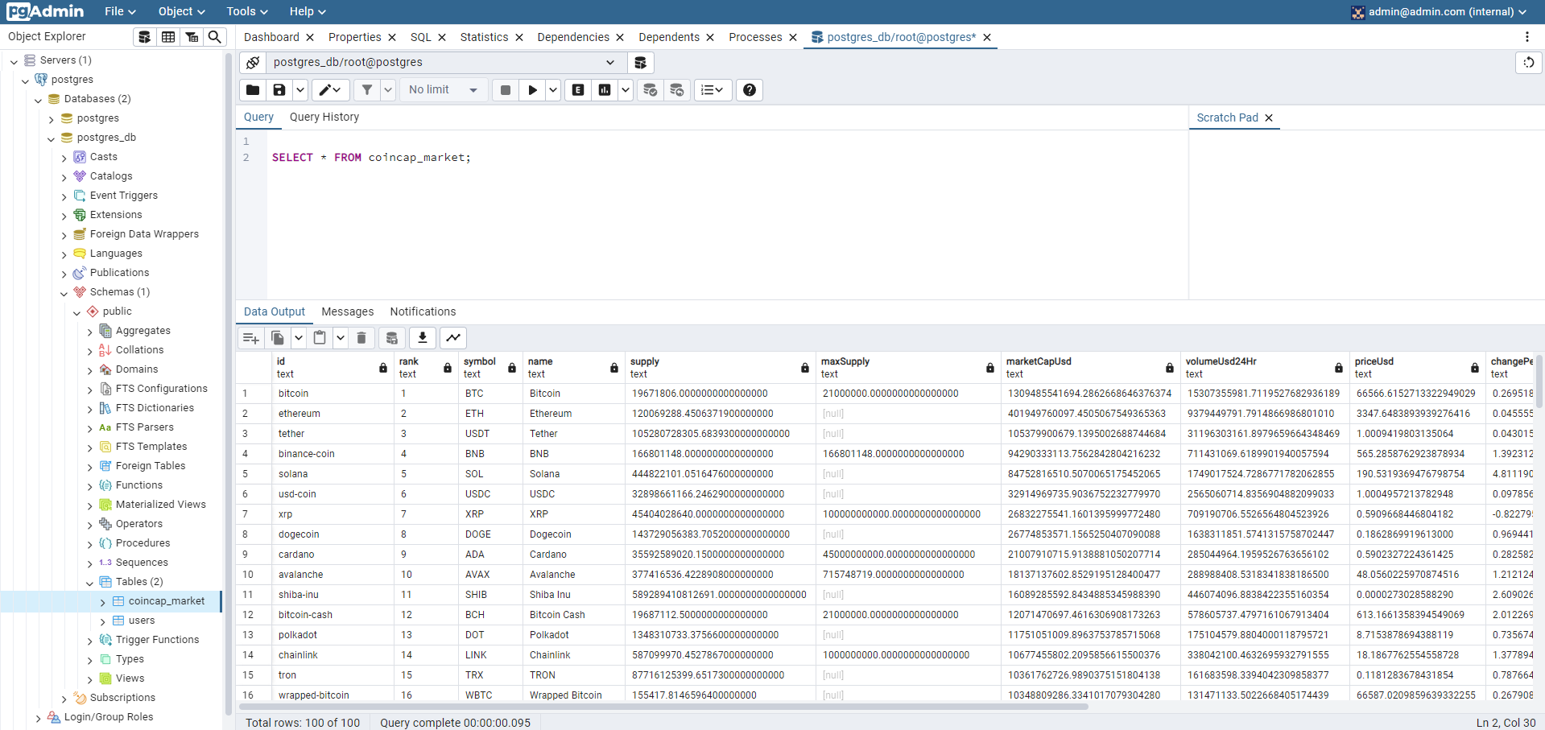The width and height of the screenshot is (1545, 730).
Task: Open the Tools menu
Action: (x=247, y=11)
